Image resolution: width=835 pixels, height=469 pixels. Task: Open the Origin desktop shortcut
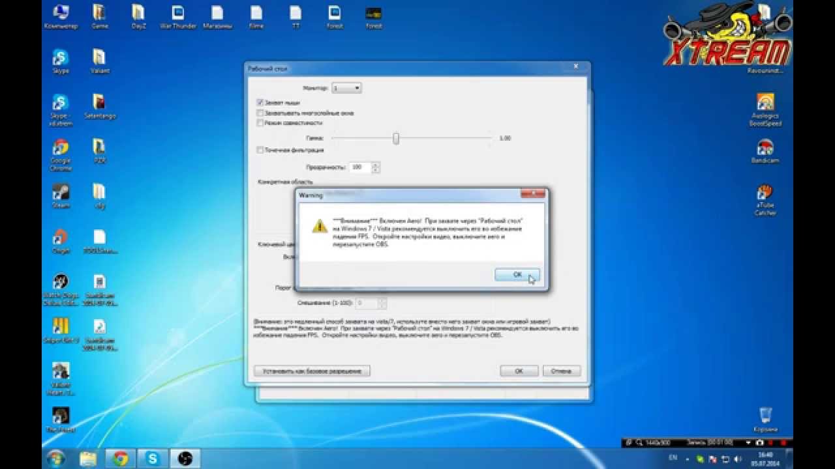pos(61,241)
